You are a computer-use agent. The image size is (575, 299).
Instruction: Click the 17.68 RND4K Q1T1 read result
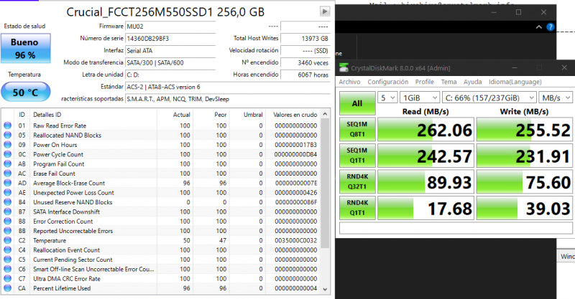425,208
